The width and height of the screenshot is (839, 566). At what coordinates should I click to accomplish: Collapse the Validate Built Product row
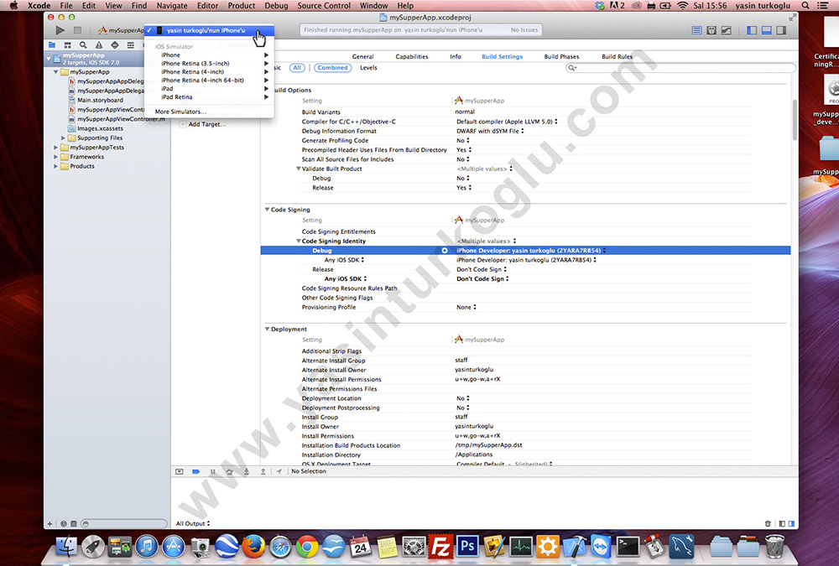click(299, 169)
